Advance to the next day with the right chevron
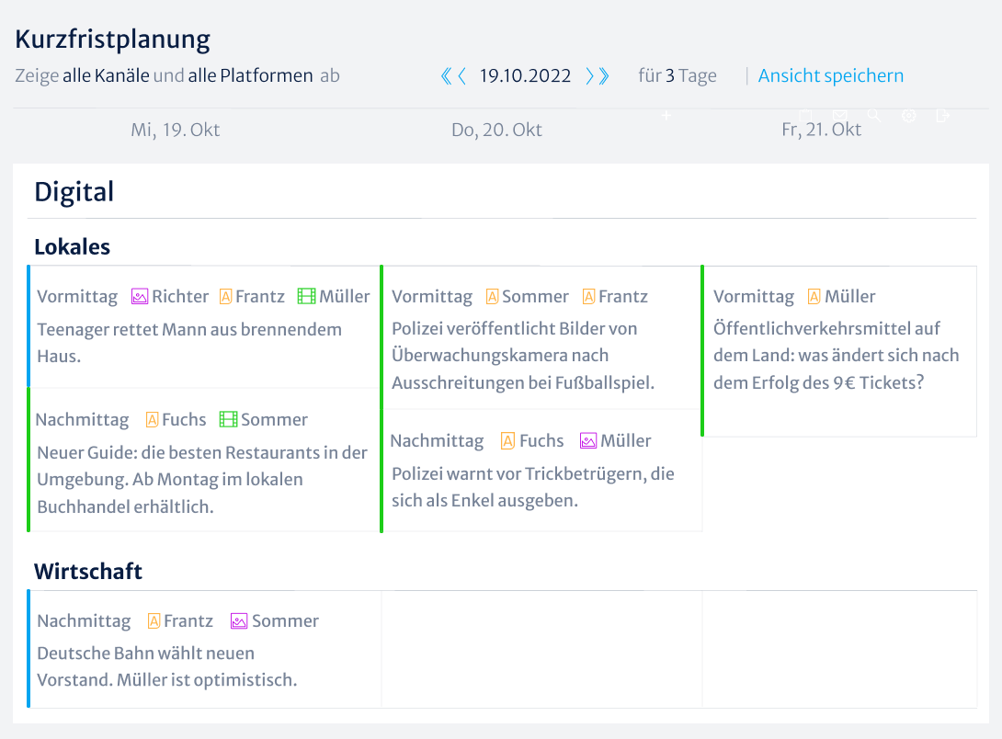 [589, 75]
